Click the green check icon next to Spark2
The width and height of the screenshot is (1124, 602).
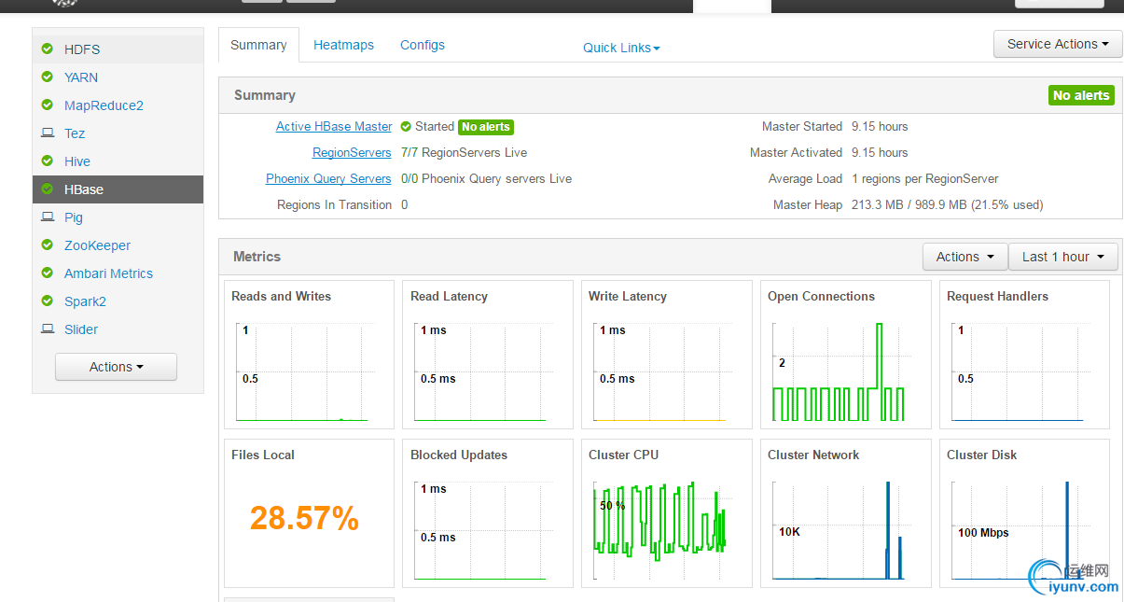[48, 301]
